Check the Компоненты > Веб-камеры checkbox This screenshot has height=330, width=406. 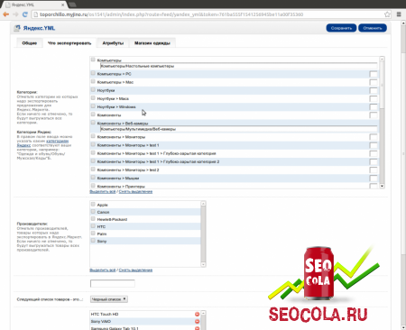click(x=93, y=123)
